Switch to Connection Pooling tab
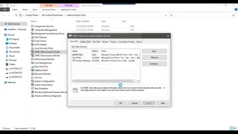Screen dimensions: 238x134 pyautogui.click(x=126, y=42)
